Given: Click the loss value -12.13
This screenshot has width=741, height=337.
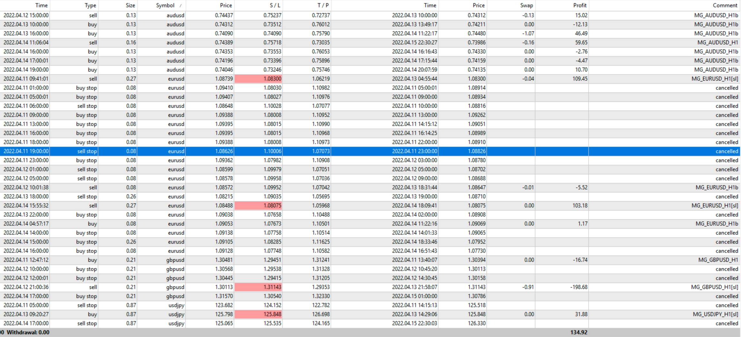Looking at the screenshot, I should [580, 24].
